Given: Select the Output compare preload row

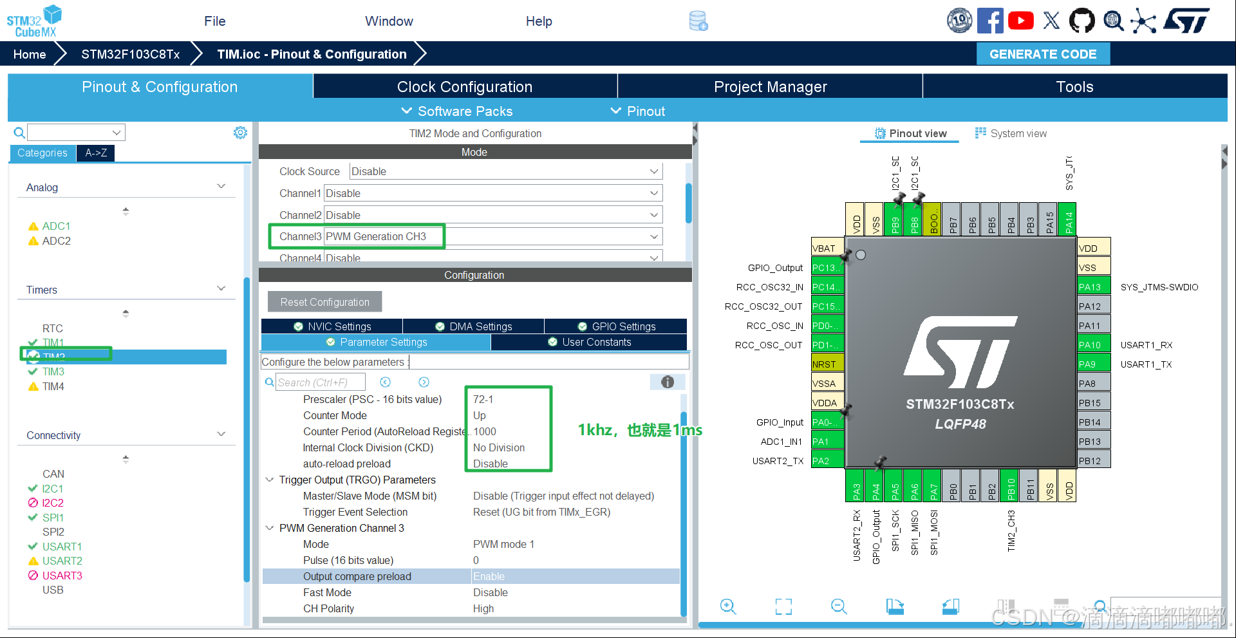Looking at the screenshot, I should (x=471, y=576).
